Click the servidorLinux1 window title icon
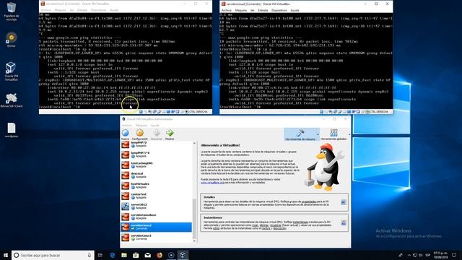 pos(43,4)
